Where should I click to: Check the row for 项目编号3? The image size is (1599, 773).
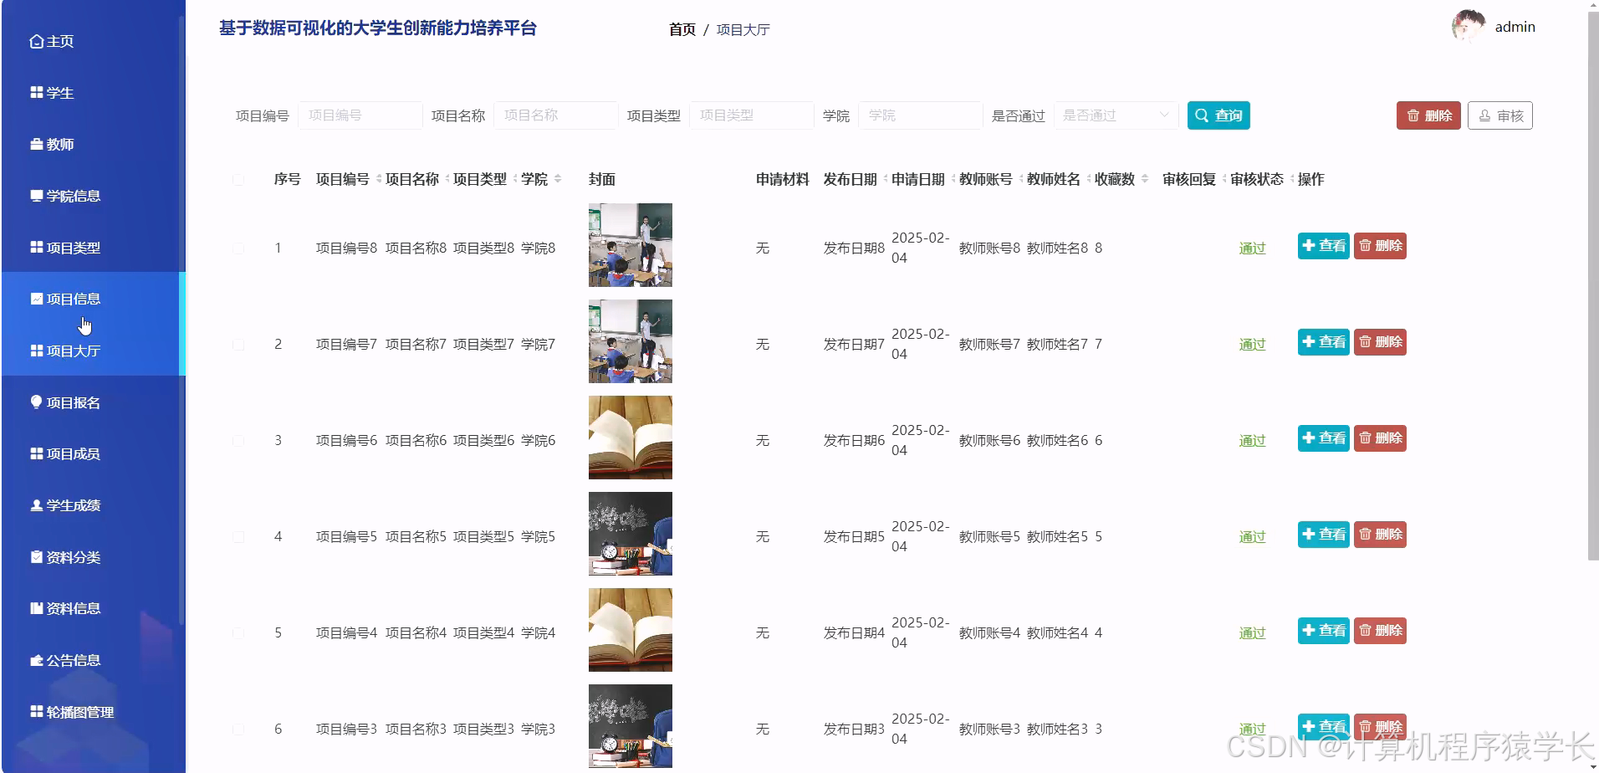point(238,729)
